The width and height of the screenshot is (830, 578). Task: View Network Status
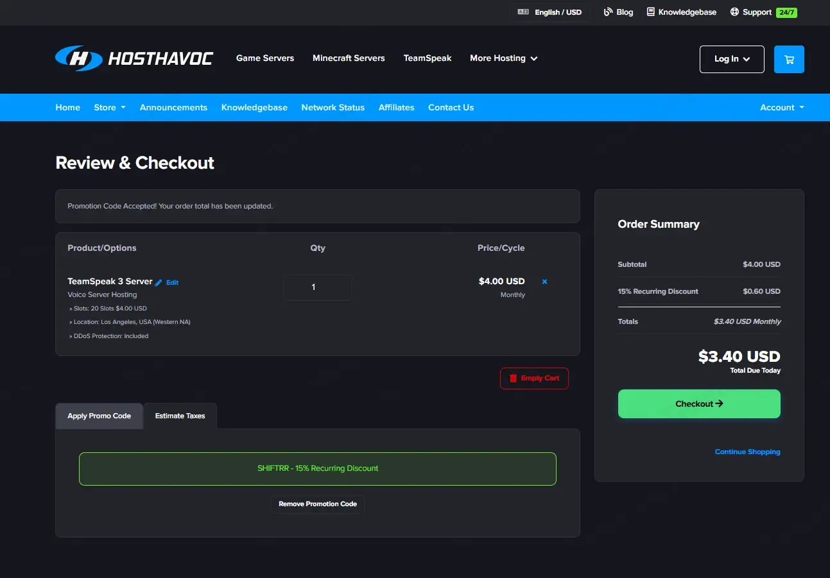pos(333,108)
